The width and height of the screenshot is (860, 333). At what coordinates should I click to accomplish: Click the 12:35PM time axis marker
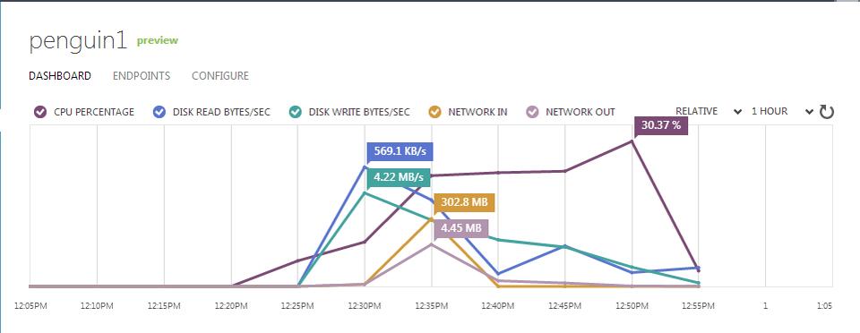point(431,306)
